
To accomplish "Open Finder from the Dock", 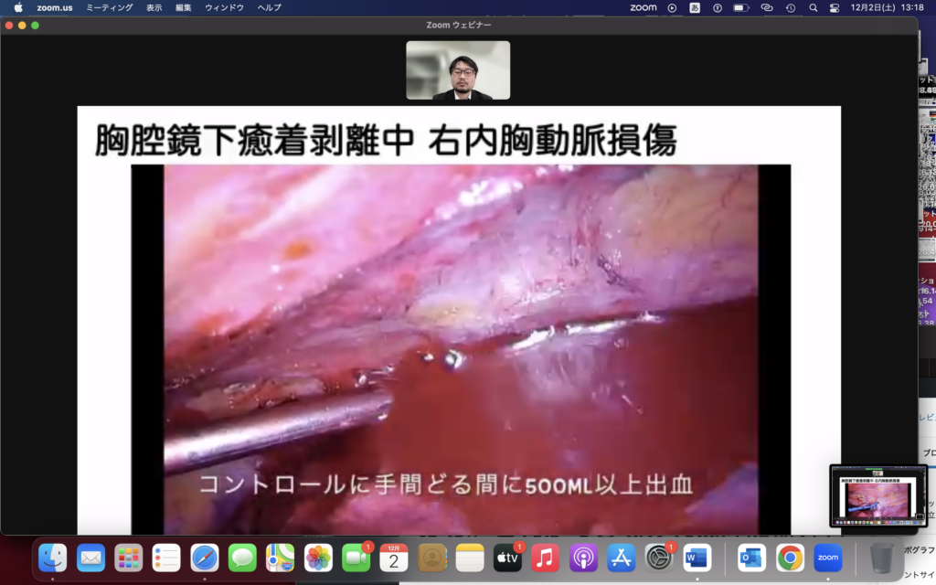I will [53, 557].
